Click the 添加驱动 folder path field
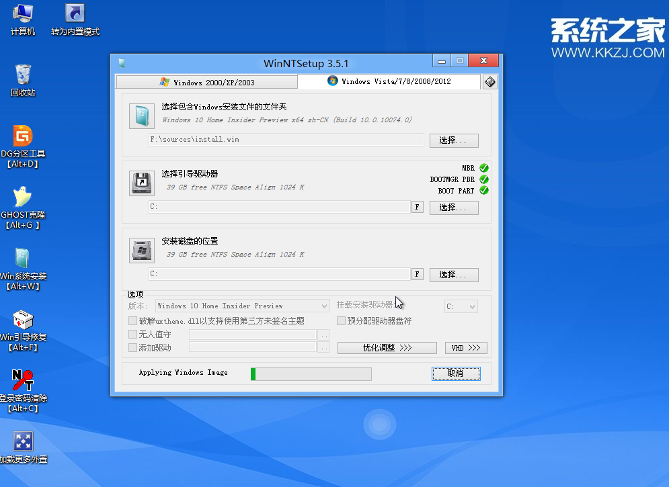Viewport: 669px width, 487px height. [253, 347]
